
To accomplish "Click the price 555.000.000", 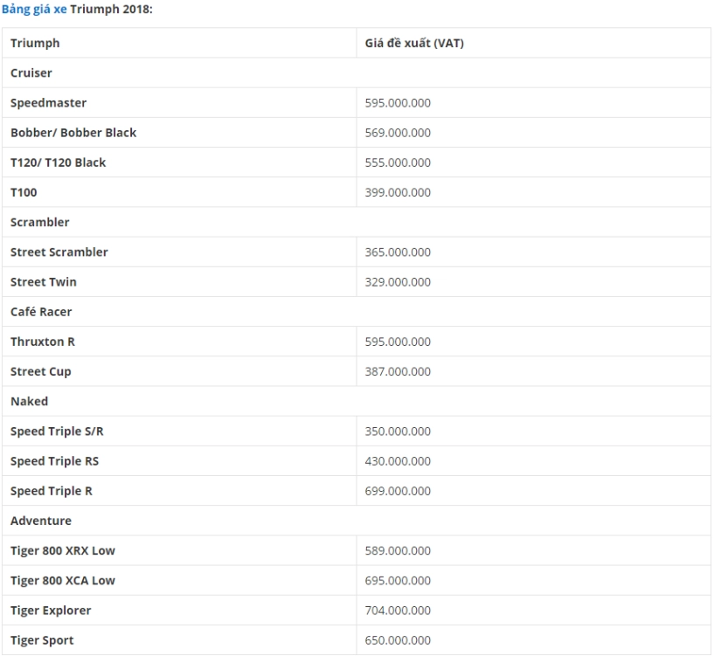I will (398, 162).
